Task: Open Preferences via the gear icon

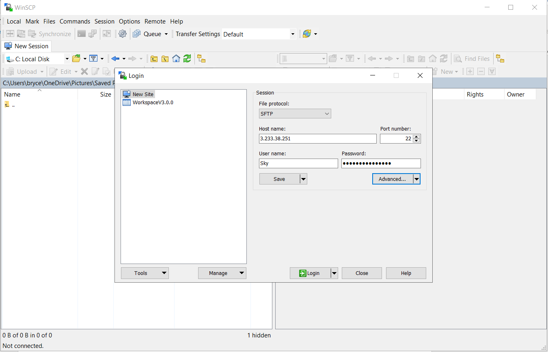Action: coord(123,34)
